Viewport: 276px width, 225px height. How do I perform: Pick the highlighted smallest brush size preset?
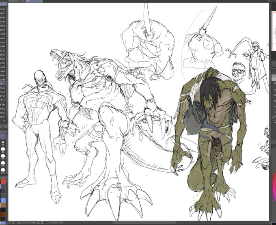[3, 136]
